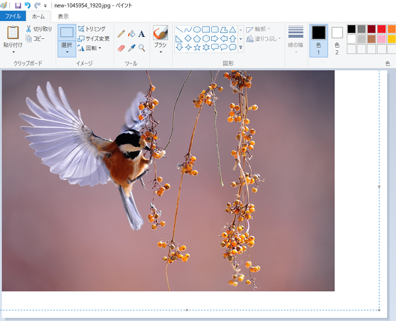Choose the Six-point star shape
This screenshot has height=321, width=396.
coord(206,48)
